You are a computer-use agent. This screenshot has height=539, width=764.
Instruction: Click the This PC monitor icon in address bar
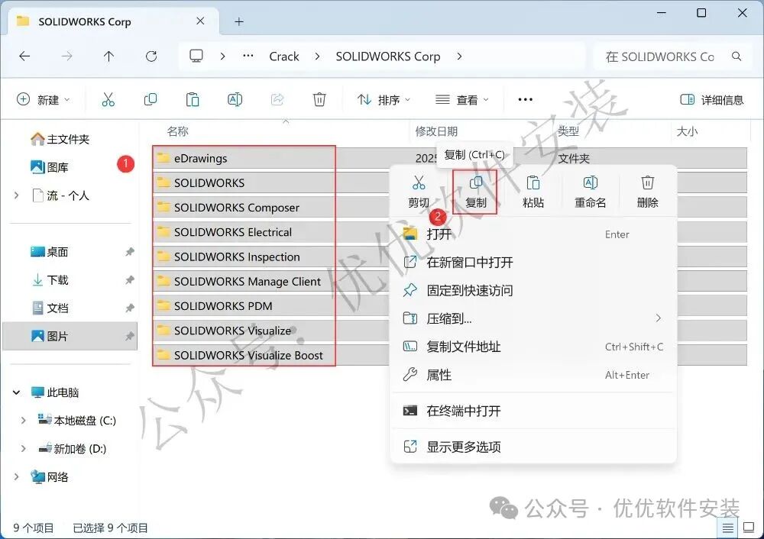196,56
